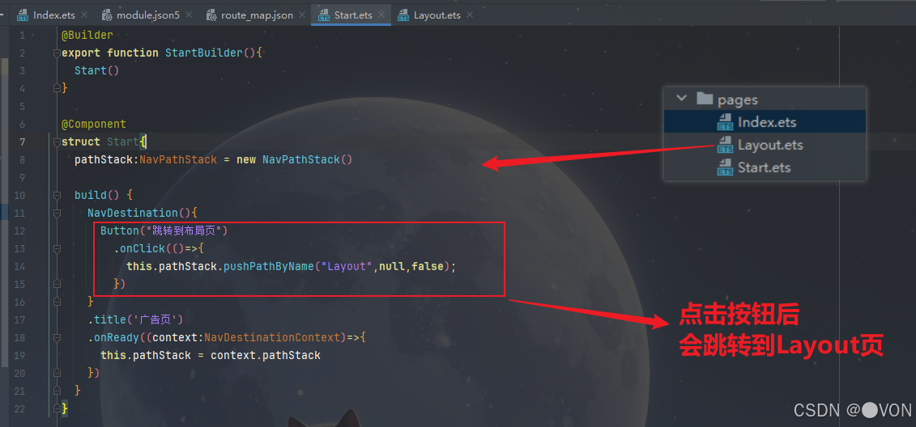Click the JSON file icon on module.json5 tab
The width and height of the screenshot is (916, 427).
tap(108, 15)
